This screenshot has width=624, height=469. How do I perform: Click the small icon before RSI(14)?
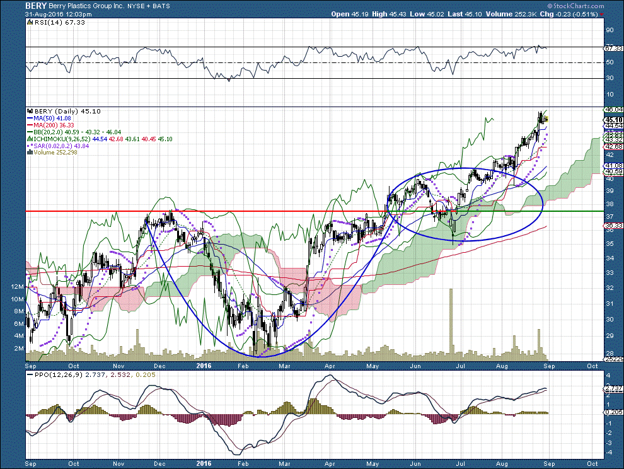point(30,23)
